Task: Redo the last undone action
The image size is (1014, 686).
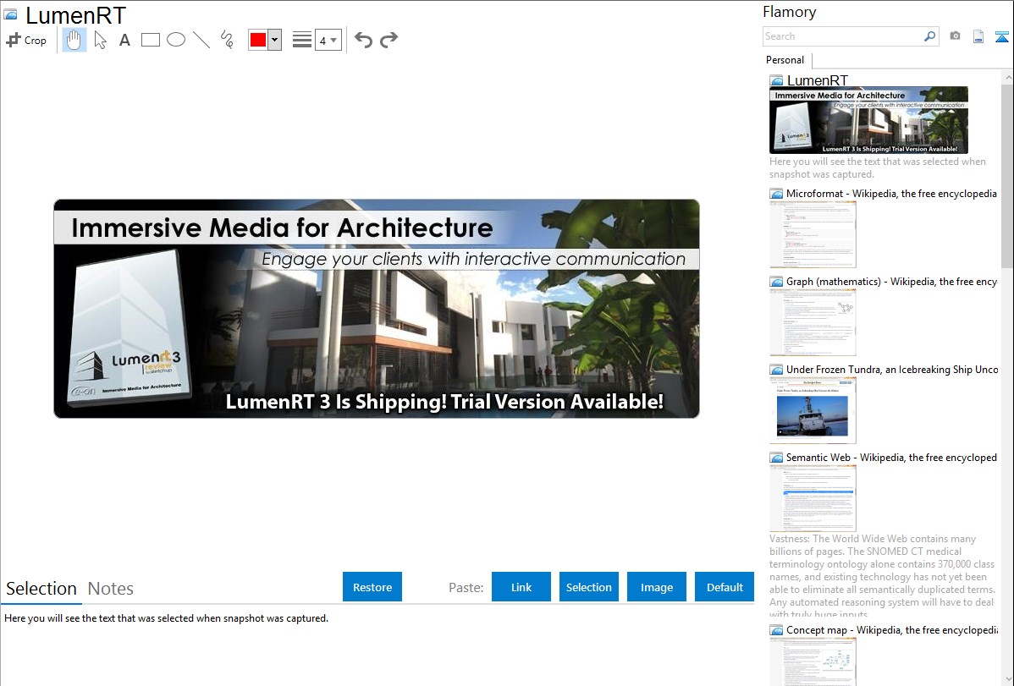Action: 389,40
